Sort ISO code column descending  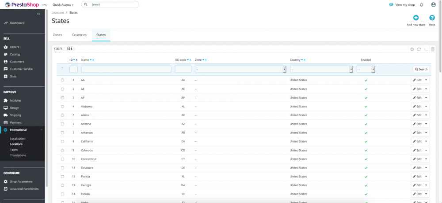(188, 60)
